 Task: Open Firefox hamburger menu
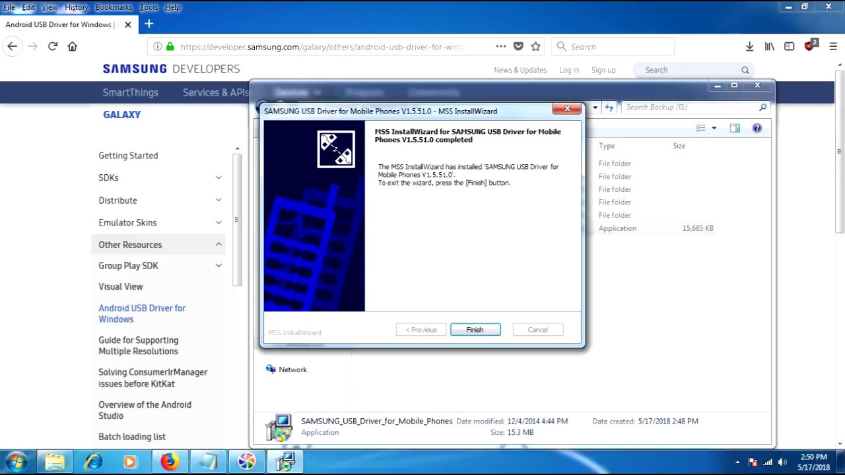coord(833,46)
